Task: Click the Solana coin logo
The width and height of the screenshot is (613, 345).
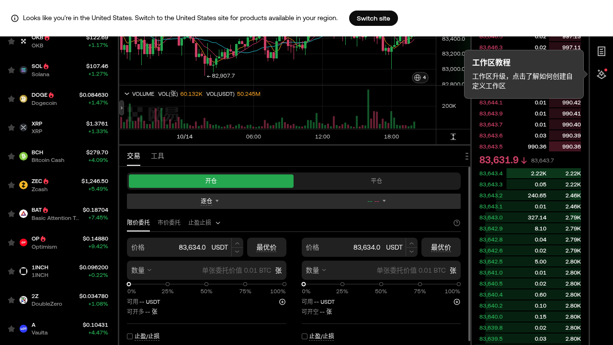Action: 23,70
